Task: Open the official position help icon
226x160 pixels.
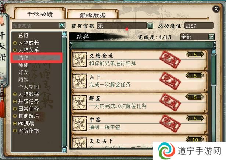Action: click(150, 26)
